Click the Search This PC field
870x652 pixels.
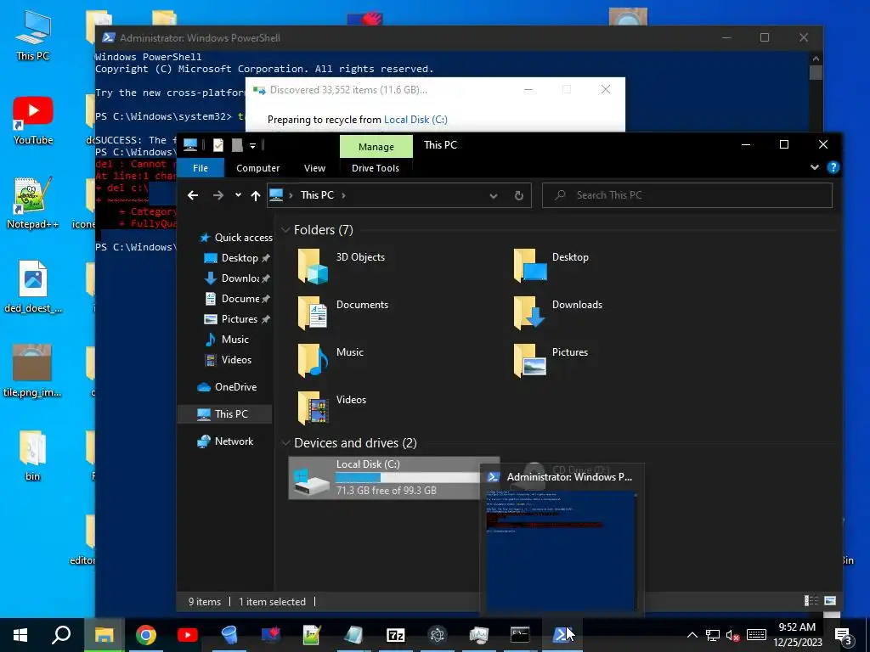pos(686,195)
